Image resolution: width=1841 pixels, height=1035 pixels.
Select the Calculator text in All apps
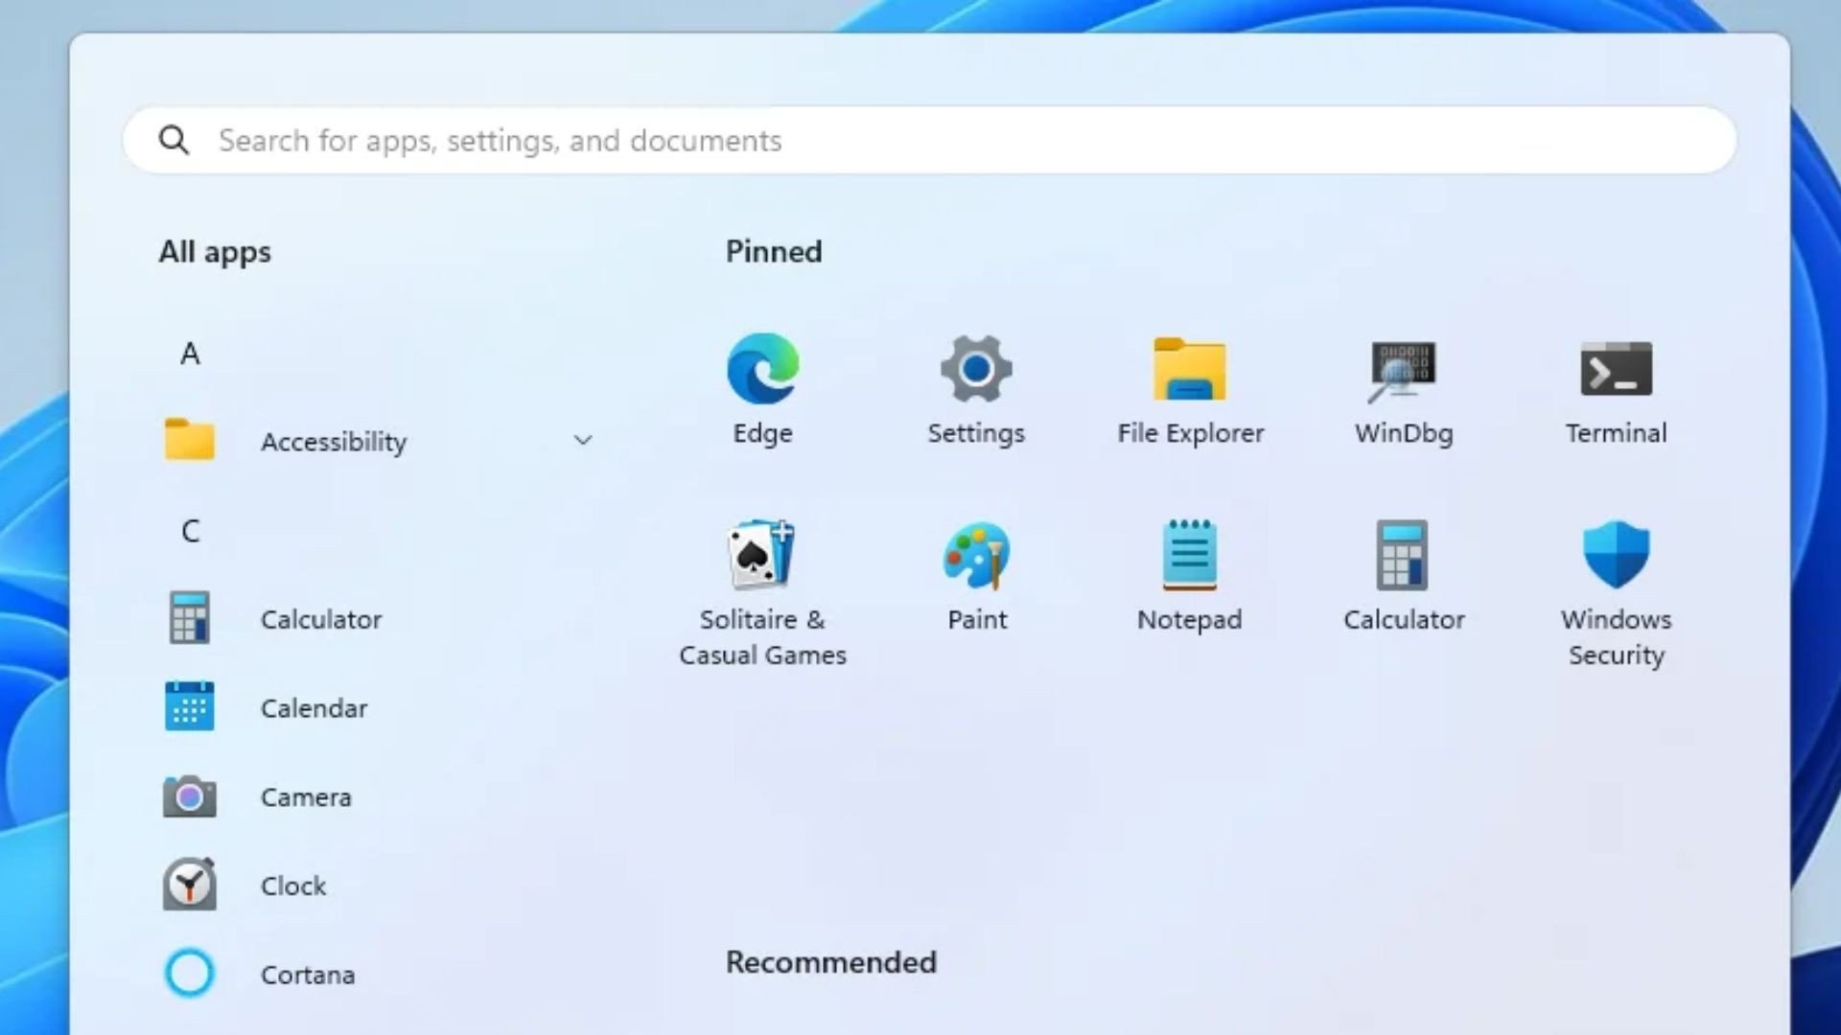coord(321,619)
